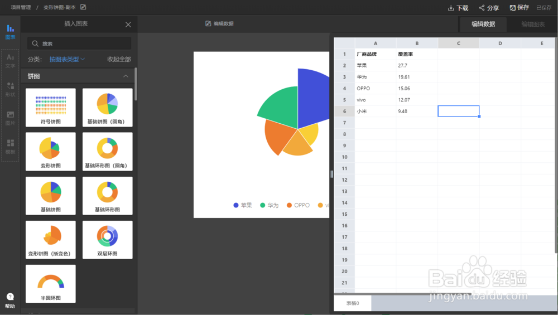This screenshot has height=315, width=558.
Task: Open the 帮助 help icon
Action: tap(10, 301)
